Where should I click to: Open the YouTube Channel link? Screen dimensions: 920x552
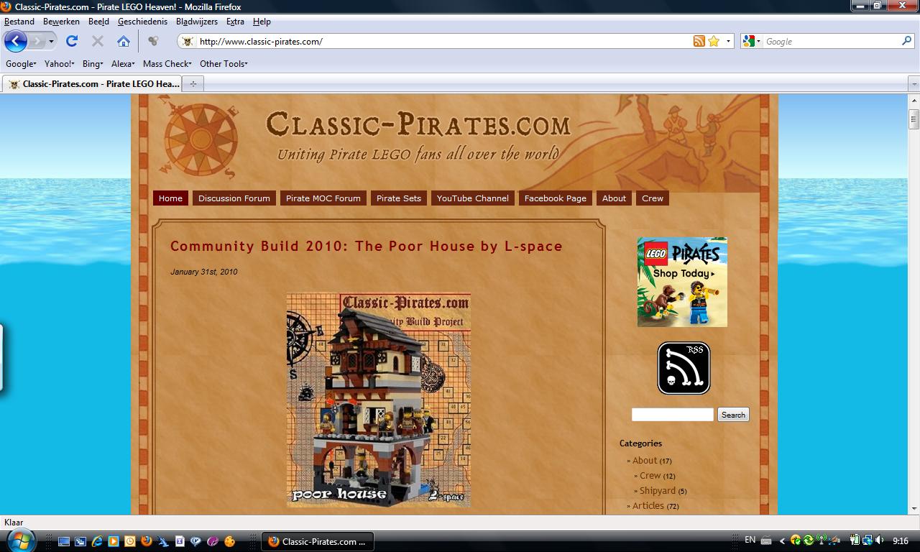pyautogui.click(x=472, y=198)
